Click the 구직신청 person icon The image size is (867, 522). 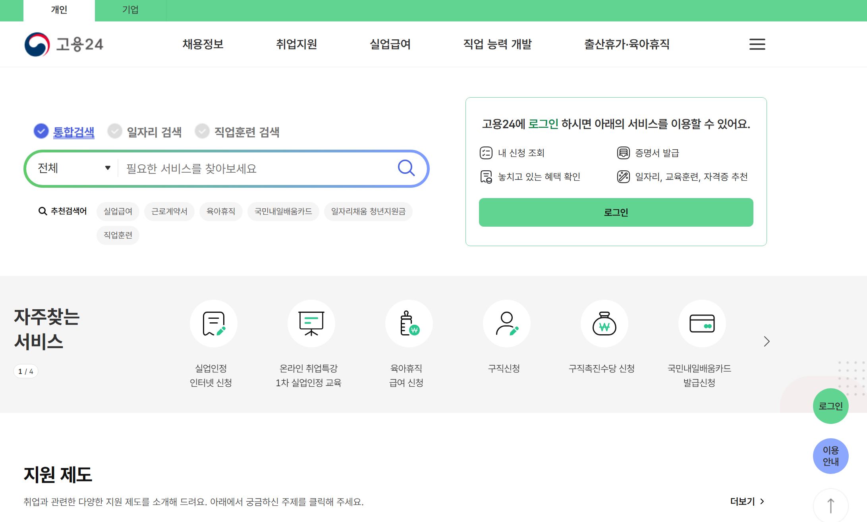point(506,324)
